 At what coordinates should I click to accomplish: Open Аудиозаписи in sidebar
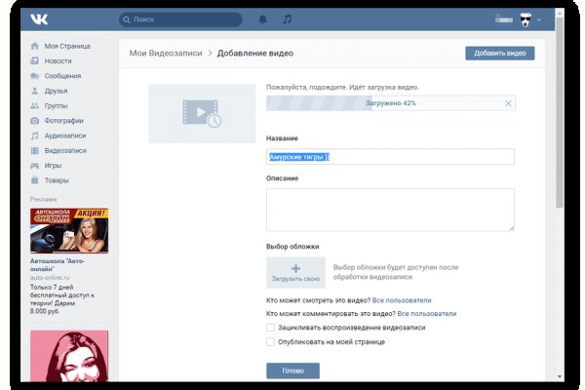[x=64, y=136]
